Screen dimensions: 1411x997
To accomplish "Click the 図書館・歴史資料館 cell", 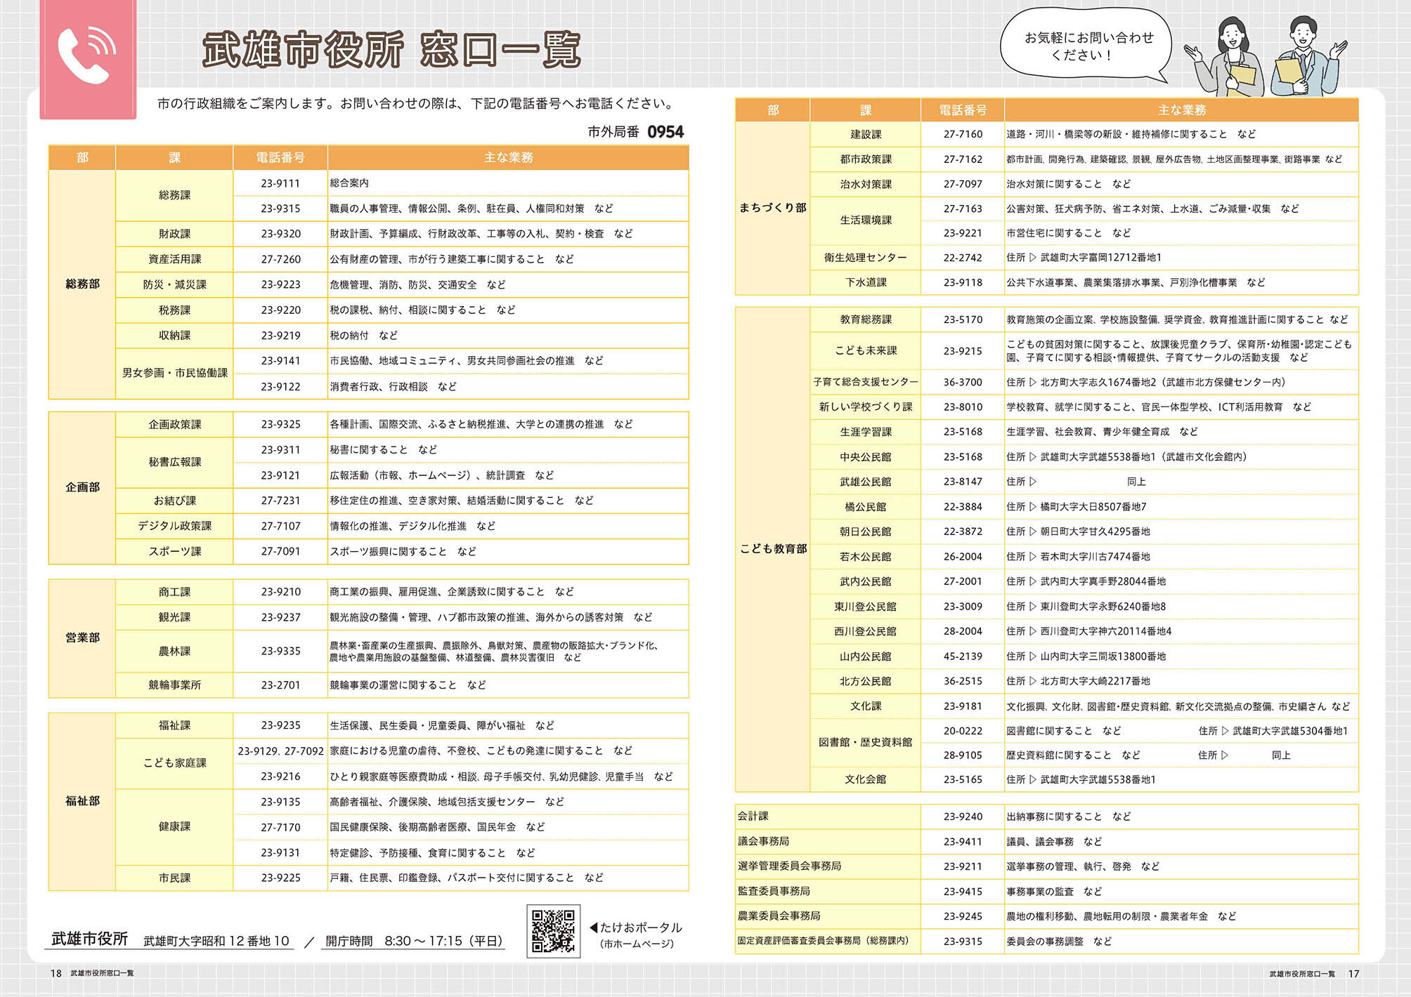I will click(x=865, y=742).
